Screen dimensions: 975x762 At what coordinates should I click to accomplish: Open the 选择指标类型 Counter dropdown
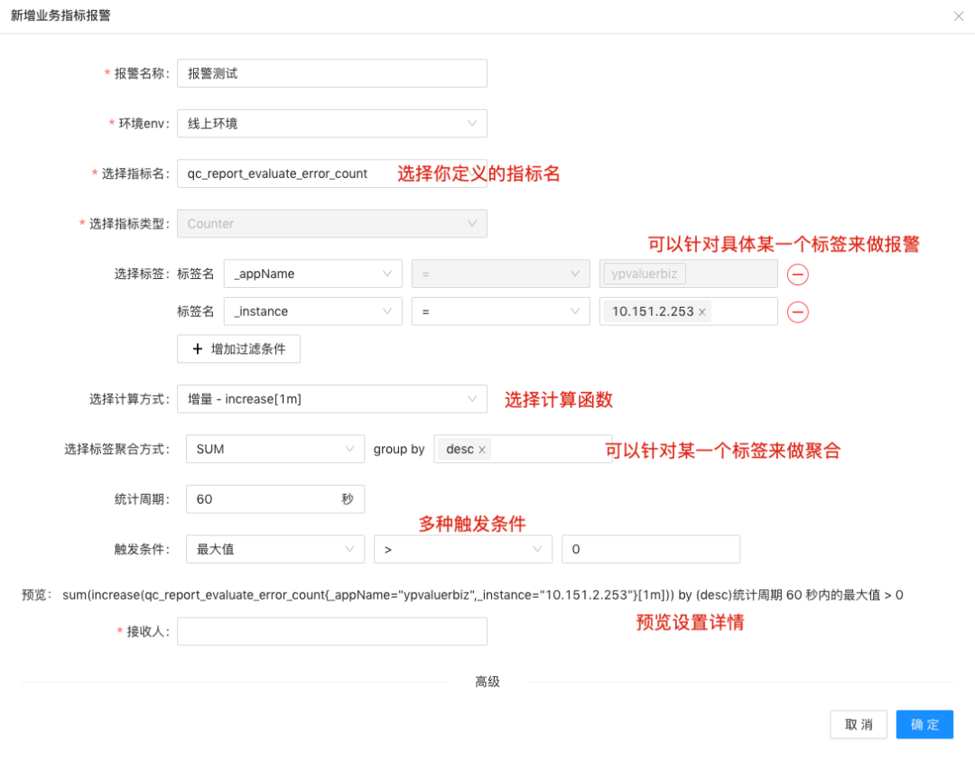(x=331, y=223)
